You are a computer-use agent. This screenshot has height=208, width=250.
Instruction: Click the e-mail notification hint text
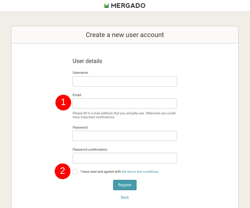click(124, 115)
